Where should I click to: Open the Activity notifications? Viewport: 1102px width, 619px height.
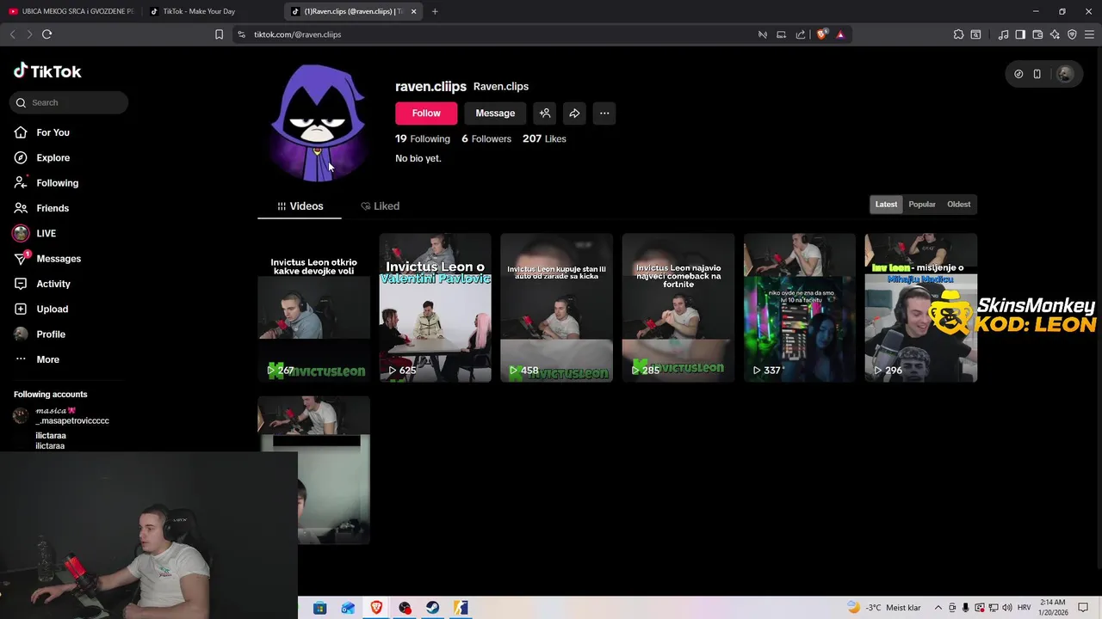(53, 284)
